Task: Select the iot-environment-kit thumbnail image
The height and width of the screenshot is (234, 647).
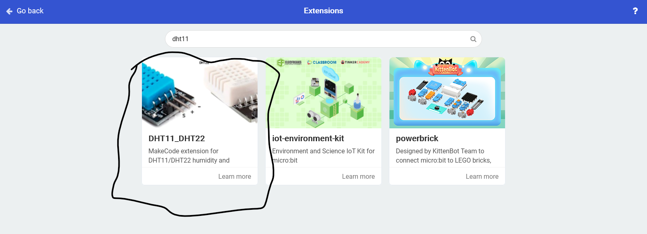Action: [323, 93]
